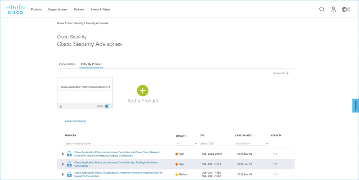Toggle the Apply switch off
Screen dimensions: 359x180
pyautogui.click(x=108, y=106)
